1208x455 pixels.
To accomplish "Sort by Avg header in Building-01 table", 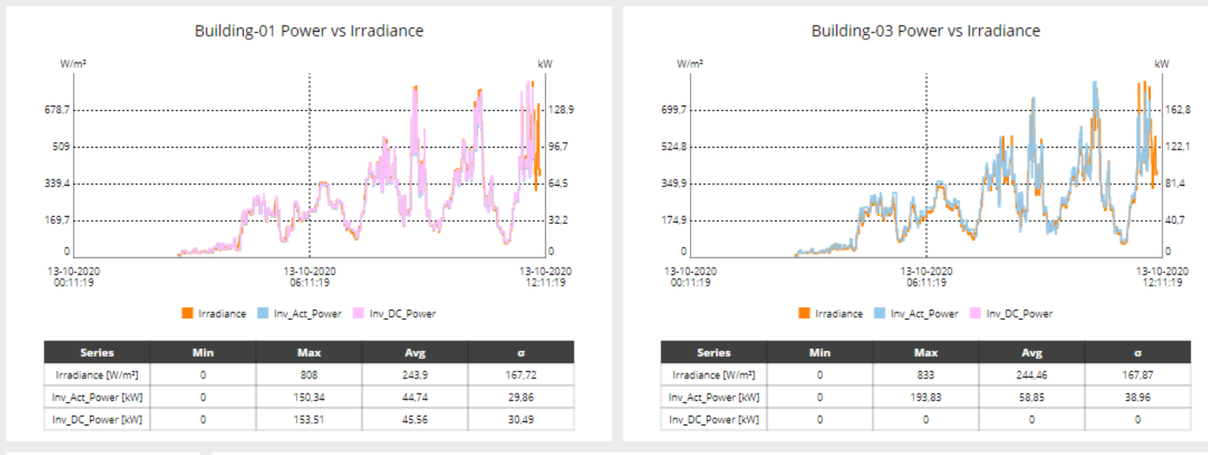I will pyautogui.click(x=415, y=352).
